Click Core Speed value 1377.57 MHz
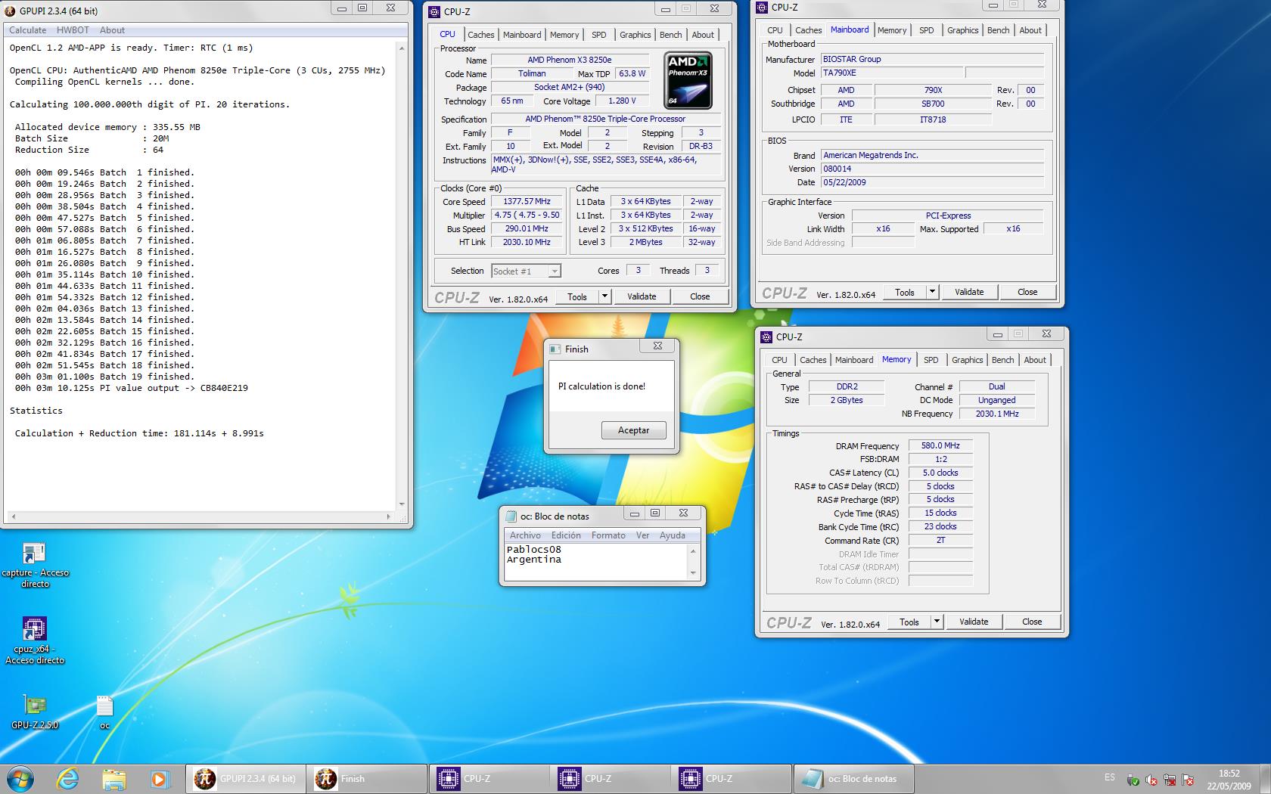 coord(527,202)
